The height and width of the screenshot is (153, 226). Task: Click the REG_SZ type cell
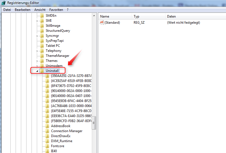(x=139, y=23)
